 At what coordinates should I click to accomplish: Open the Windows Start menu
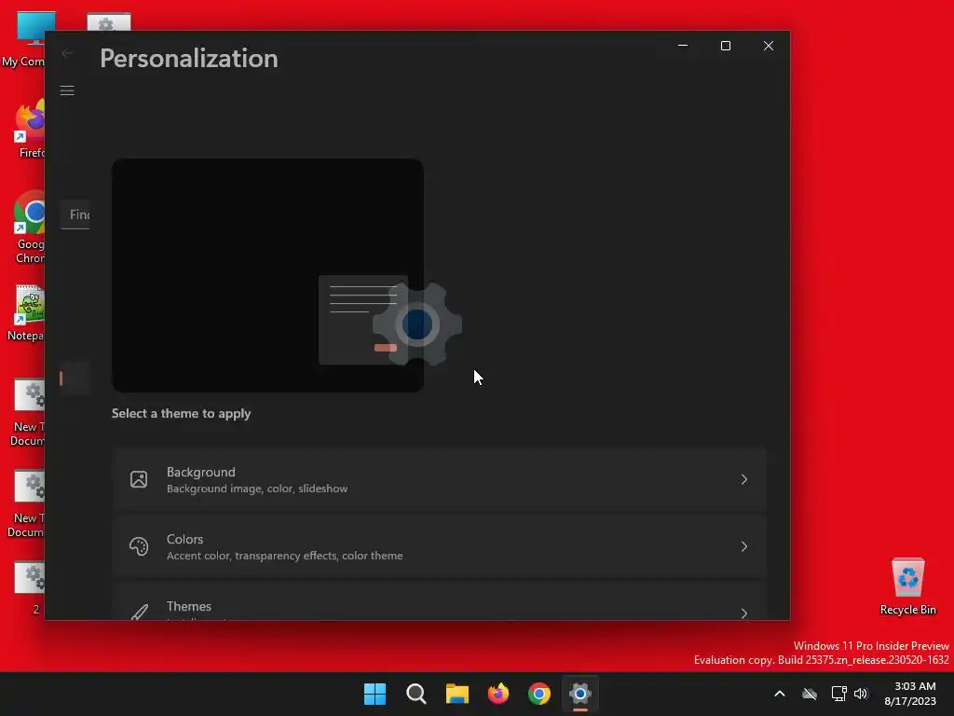pos(375,694)
